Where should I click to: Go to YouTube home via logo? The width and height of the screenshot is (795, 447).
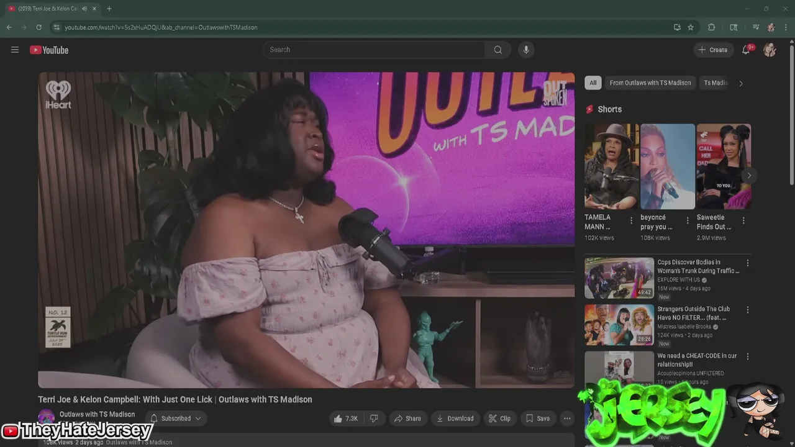(49, 50)
